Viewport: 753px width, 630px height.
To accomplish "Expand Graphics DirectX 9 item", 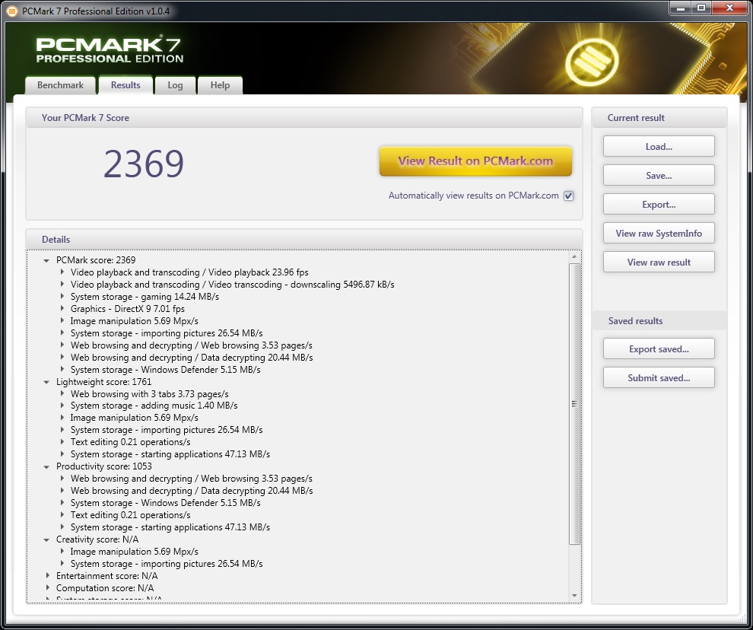I will (62, 308).
